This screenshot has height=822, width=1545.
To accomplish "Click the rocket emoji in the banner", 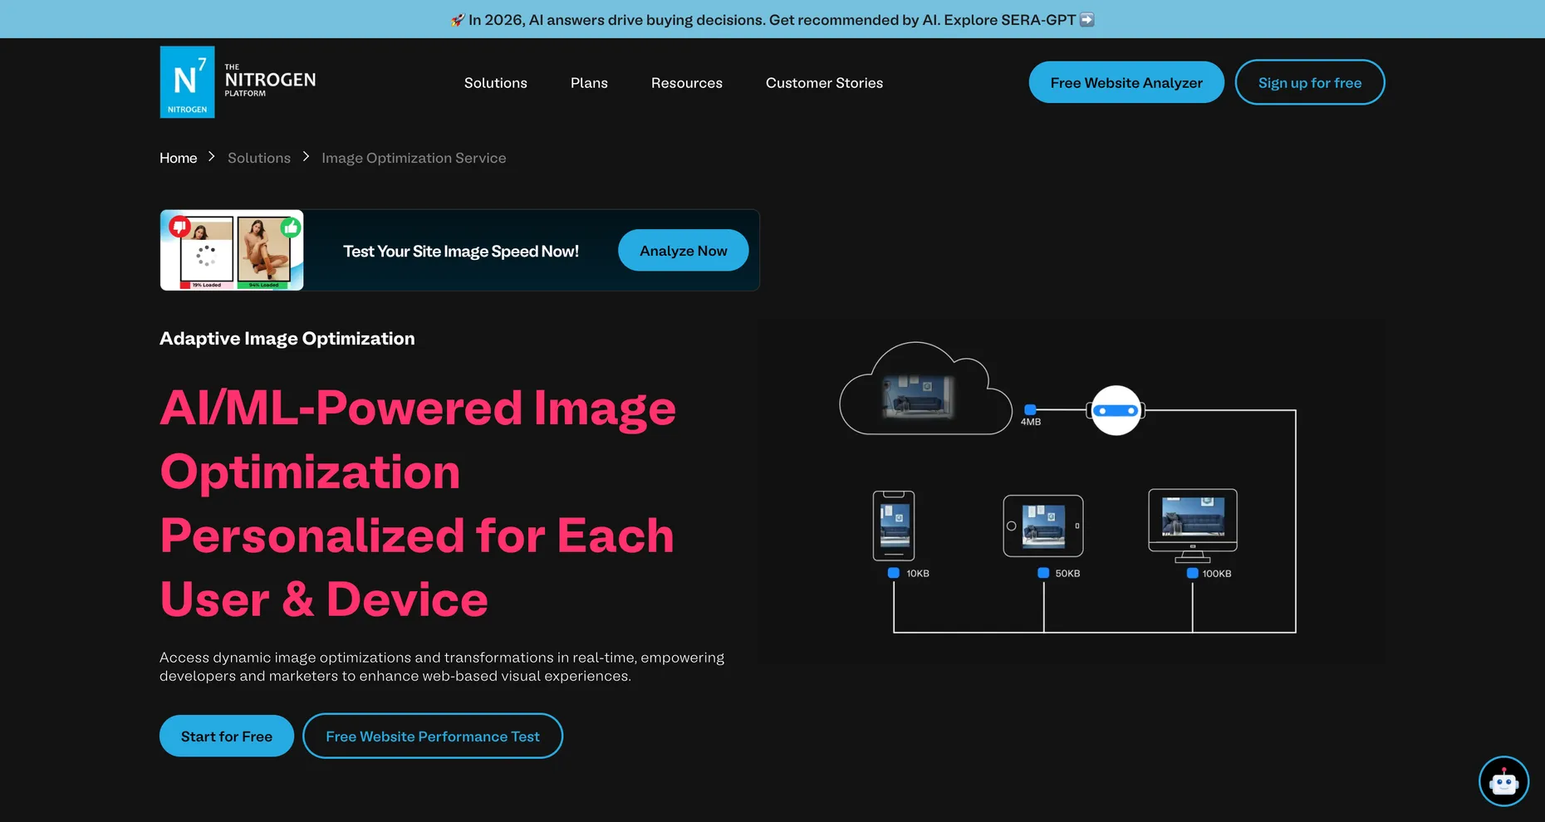I will (x=458, y=20).
